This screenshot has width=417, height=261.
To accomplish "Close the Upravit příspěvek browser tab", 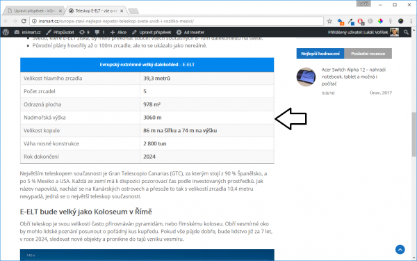I will (60, 11).
